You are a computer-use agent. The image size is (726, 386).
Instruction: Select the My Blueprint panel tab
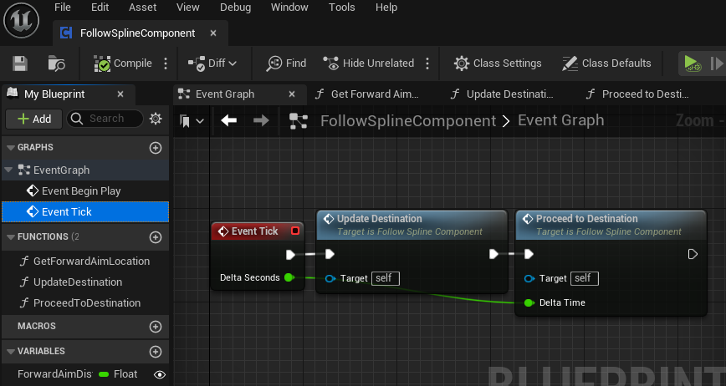(x=54, y=94)
